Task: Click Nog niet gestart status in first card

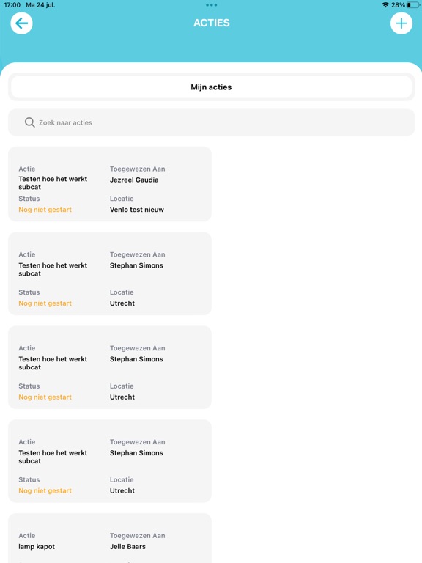Action: (x=45, y=210)
